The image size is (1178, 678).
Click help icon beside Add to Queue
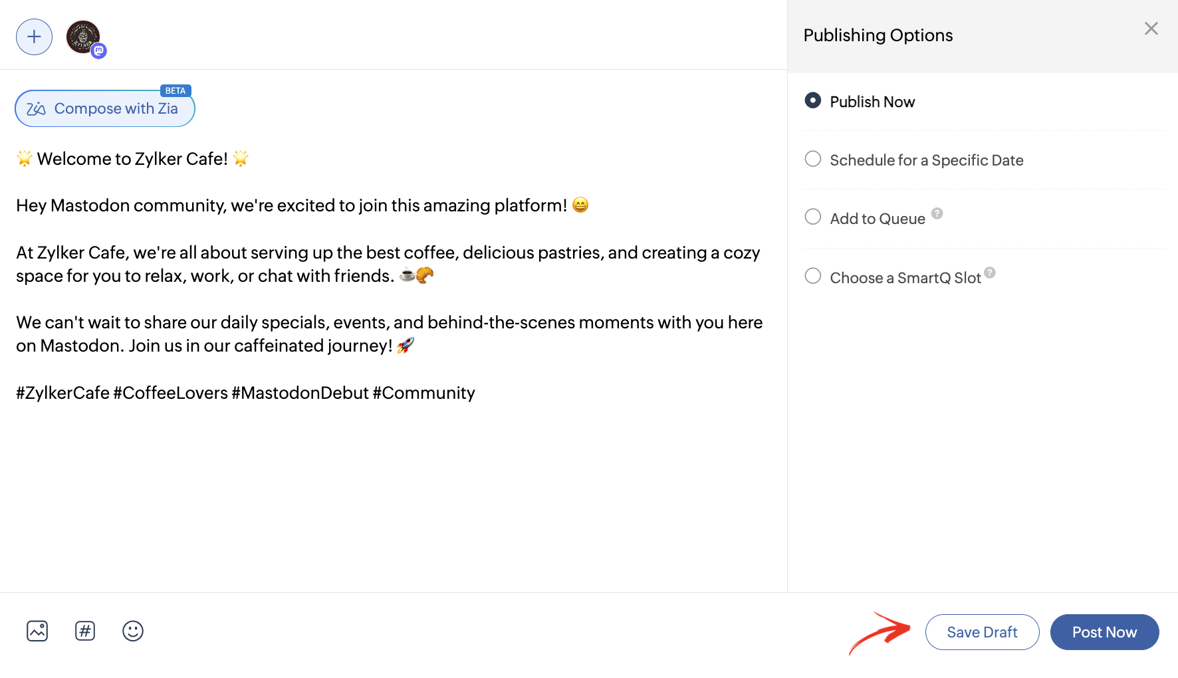(937, 213)
